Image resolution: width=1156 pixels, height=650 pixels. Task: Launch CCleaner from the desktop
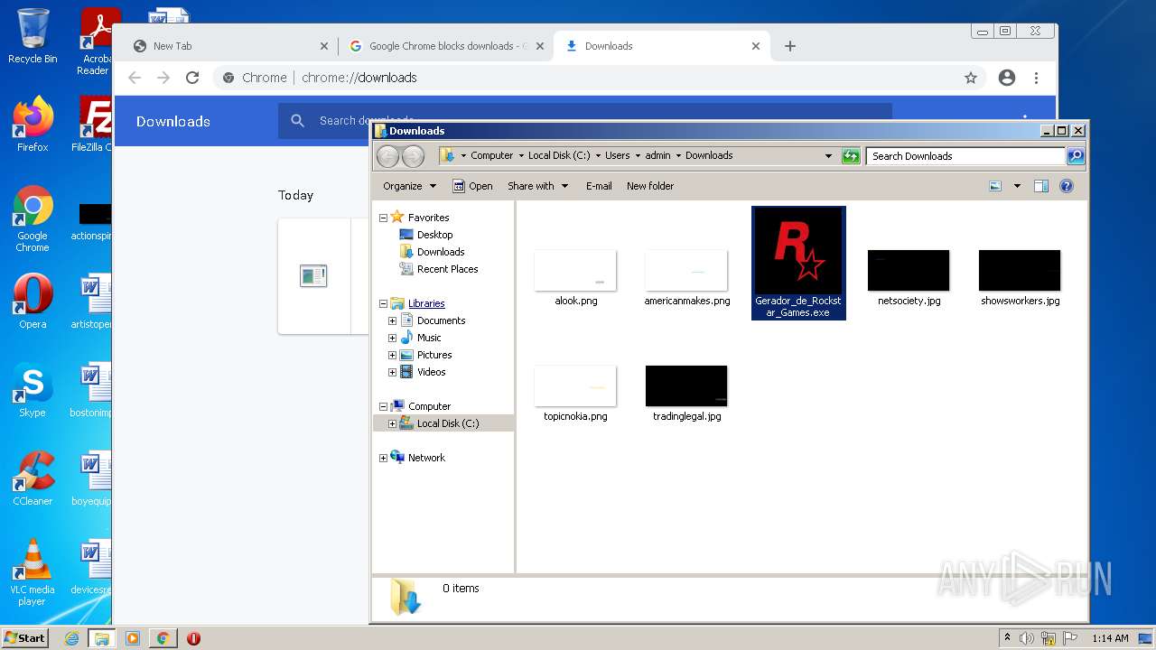[x=33, y=478]
